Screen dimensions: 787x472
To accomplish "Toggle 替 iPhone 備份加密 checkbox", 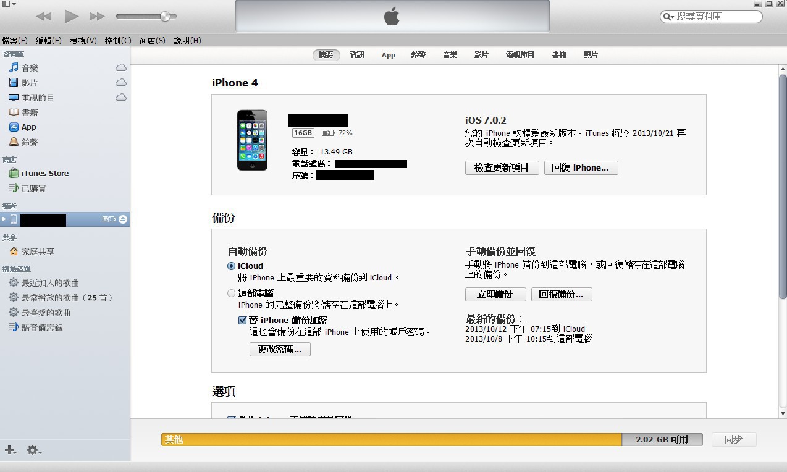I will (243, 320).
